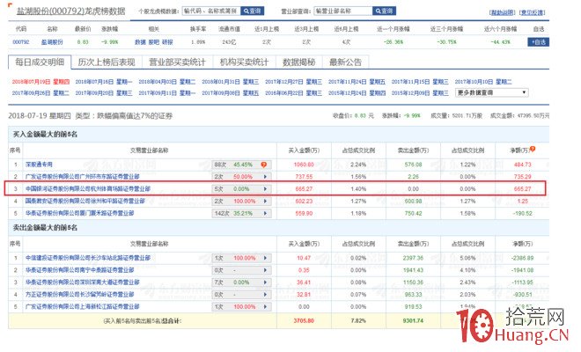Expand arrow on the 7次 0.00% row

pyautogui.click(x=265, y=282)
